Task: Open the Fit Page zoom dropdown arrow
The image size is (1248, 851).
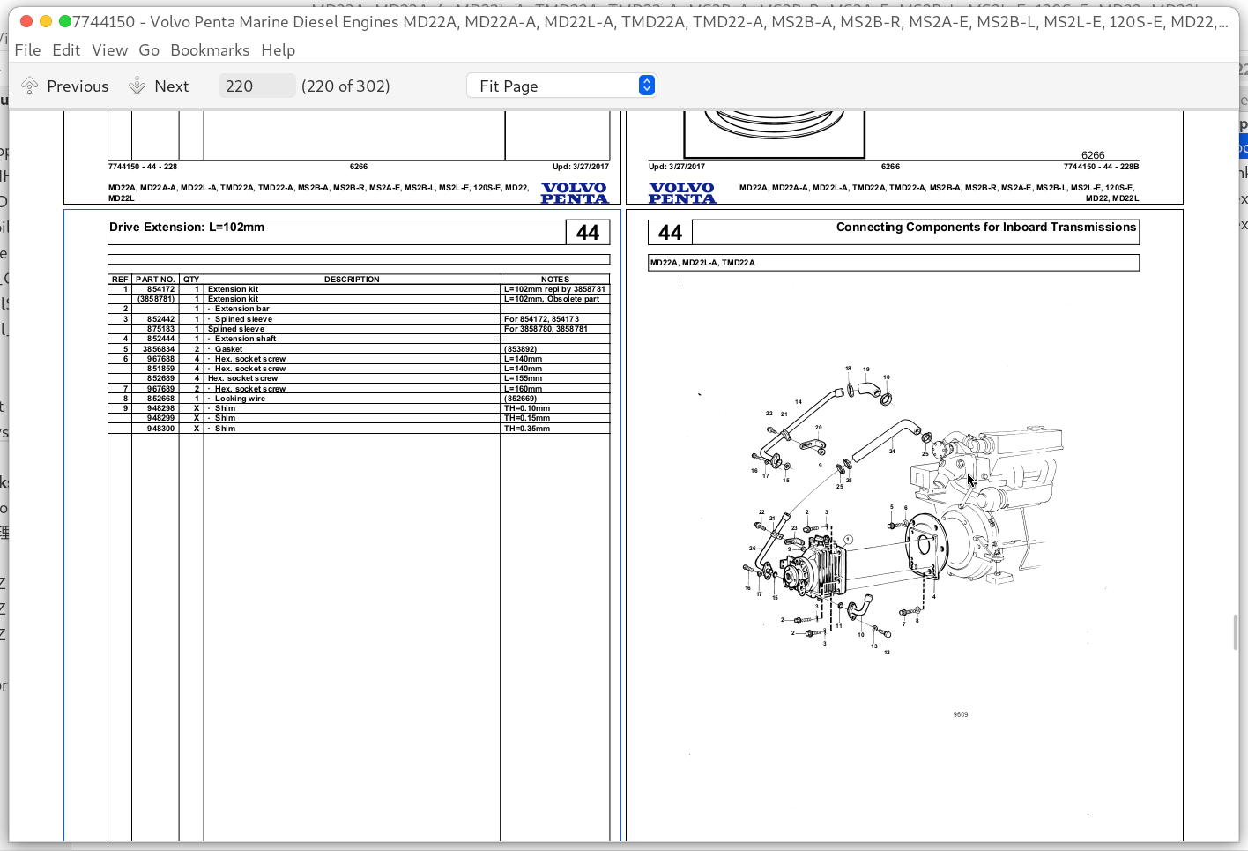Action: coord(647,86)
